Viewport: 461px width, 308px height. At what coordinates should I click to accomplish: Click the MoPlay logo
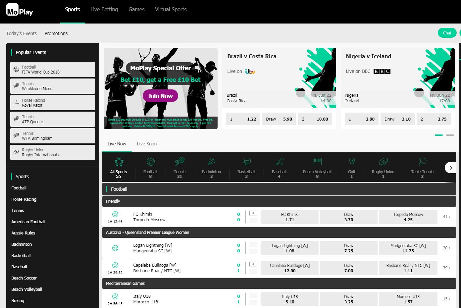point(20,12)
